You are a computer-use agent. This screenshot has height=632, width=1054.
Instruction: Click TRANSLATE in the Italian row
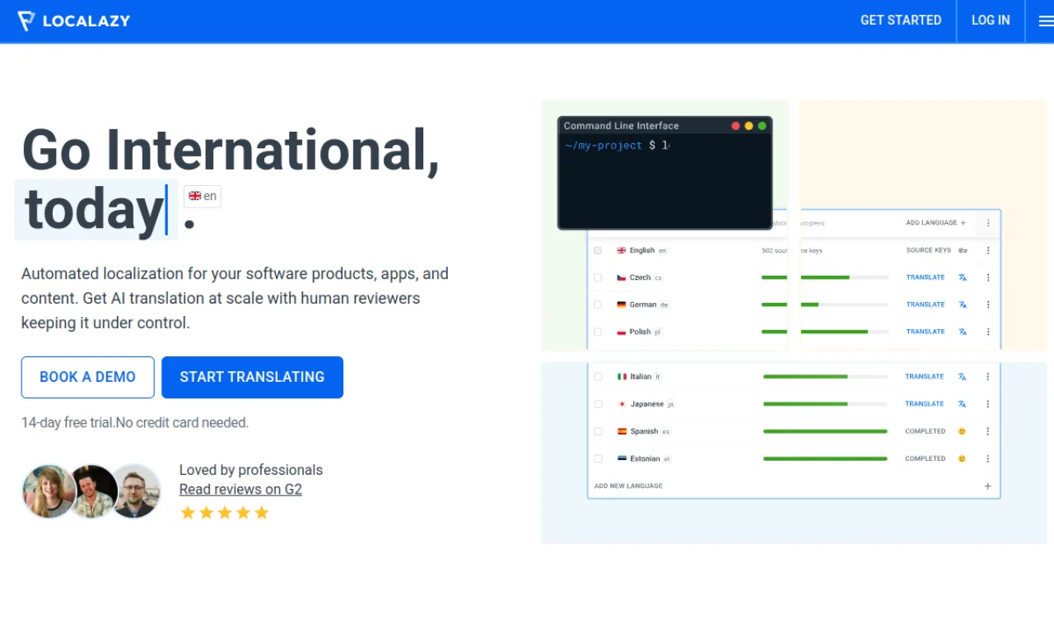tap(925, 376)
